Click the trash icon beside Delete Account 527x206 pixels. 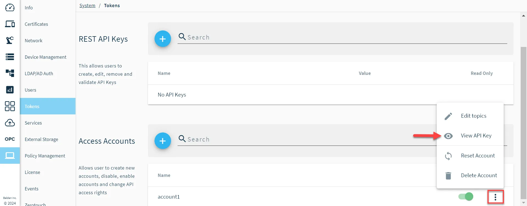[448, 176]
